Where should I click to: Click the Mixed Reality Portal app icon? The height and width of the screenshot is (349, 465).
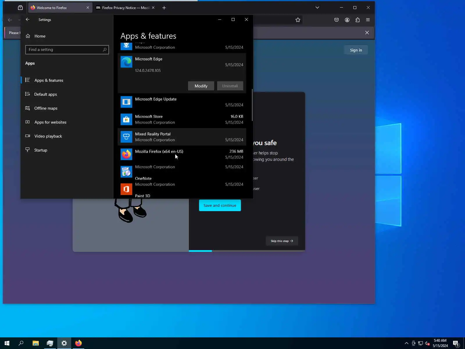coord(126,137)
